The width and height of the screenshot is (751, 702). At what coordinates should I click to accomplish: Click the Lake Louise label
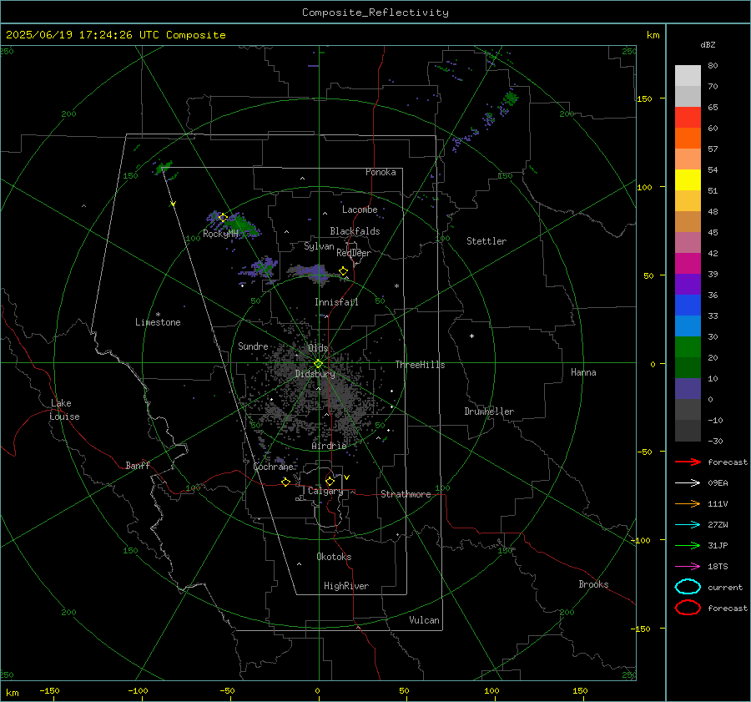[64, 410]
